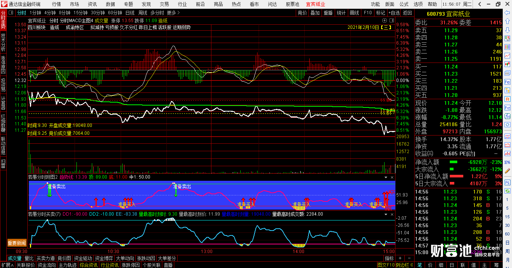Open the 帮助 help menu
Image resolution: width=512 pixels, height=268 pixels.
point(432,4)
